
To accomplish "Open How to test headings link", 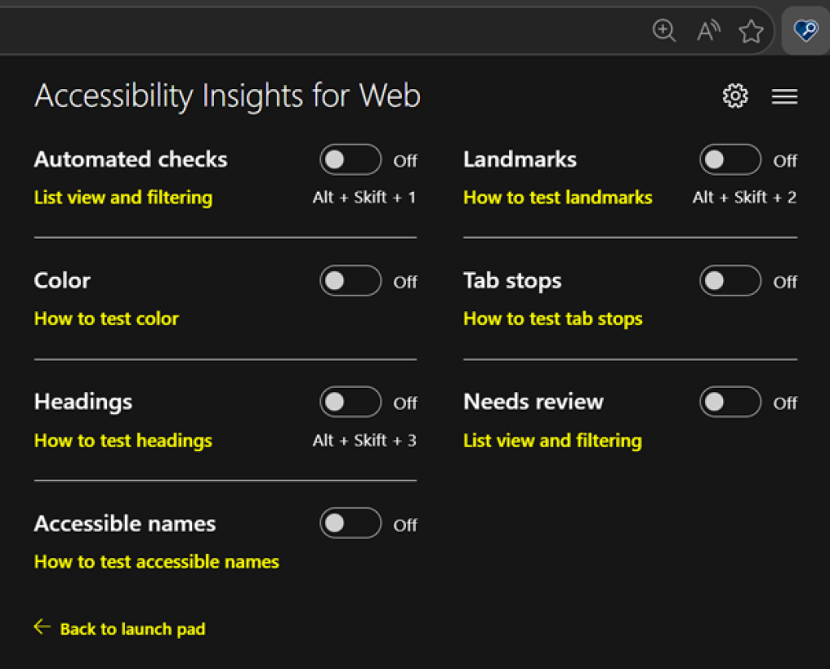I will pos(123,441).
